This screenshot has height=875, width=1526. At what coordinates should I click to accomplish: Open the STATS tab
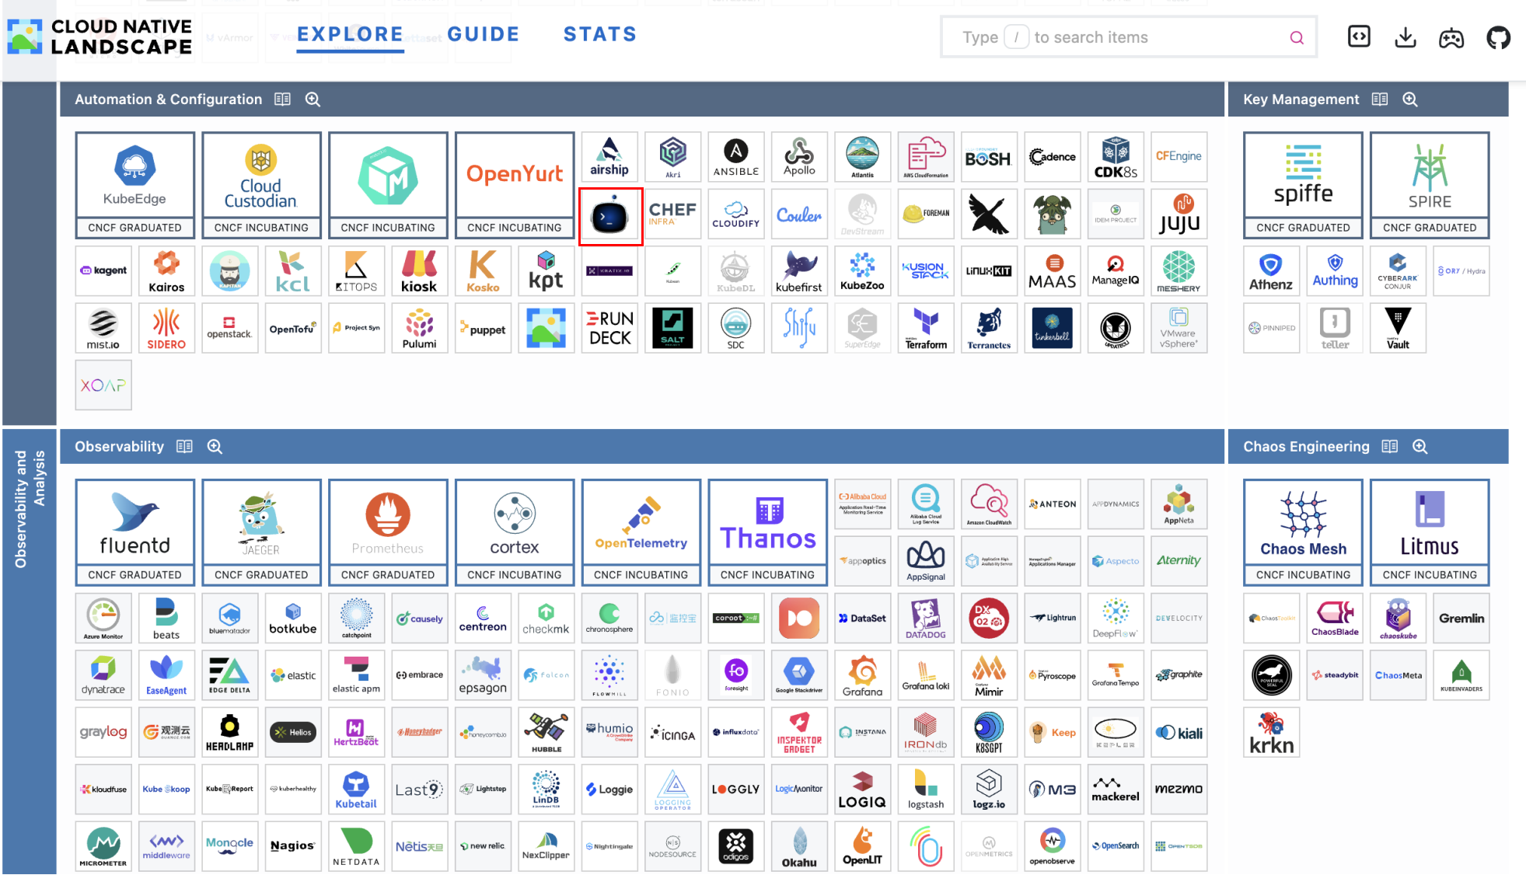(599, 34)
